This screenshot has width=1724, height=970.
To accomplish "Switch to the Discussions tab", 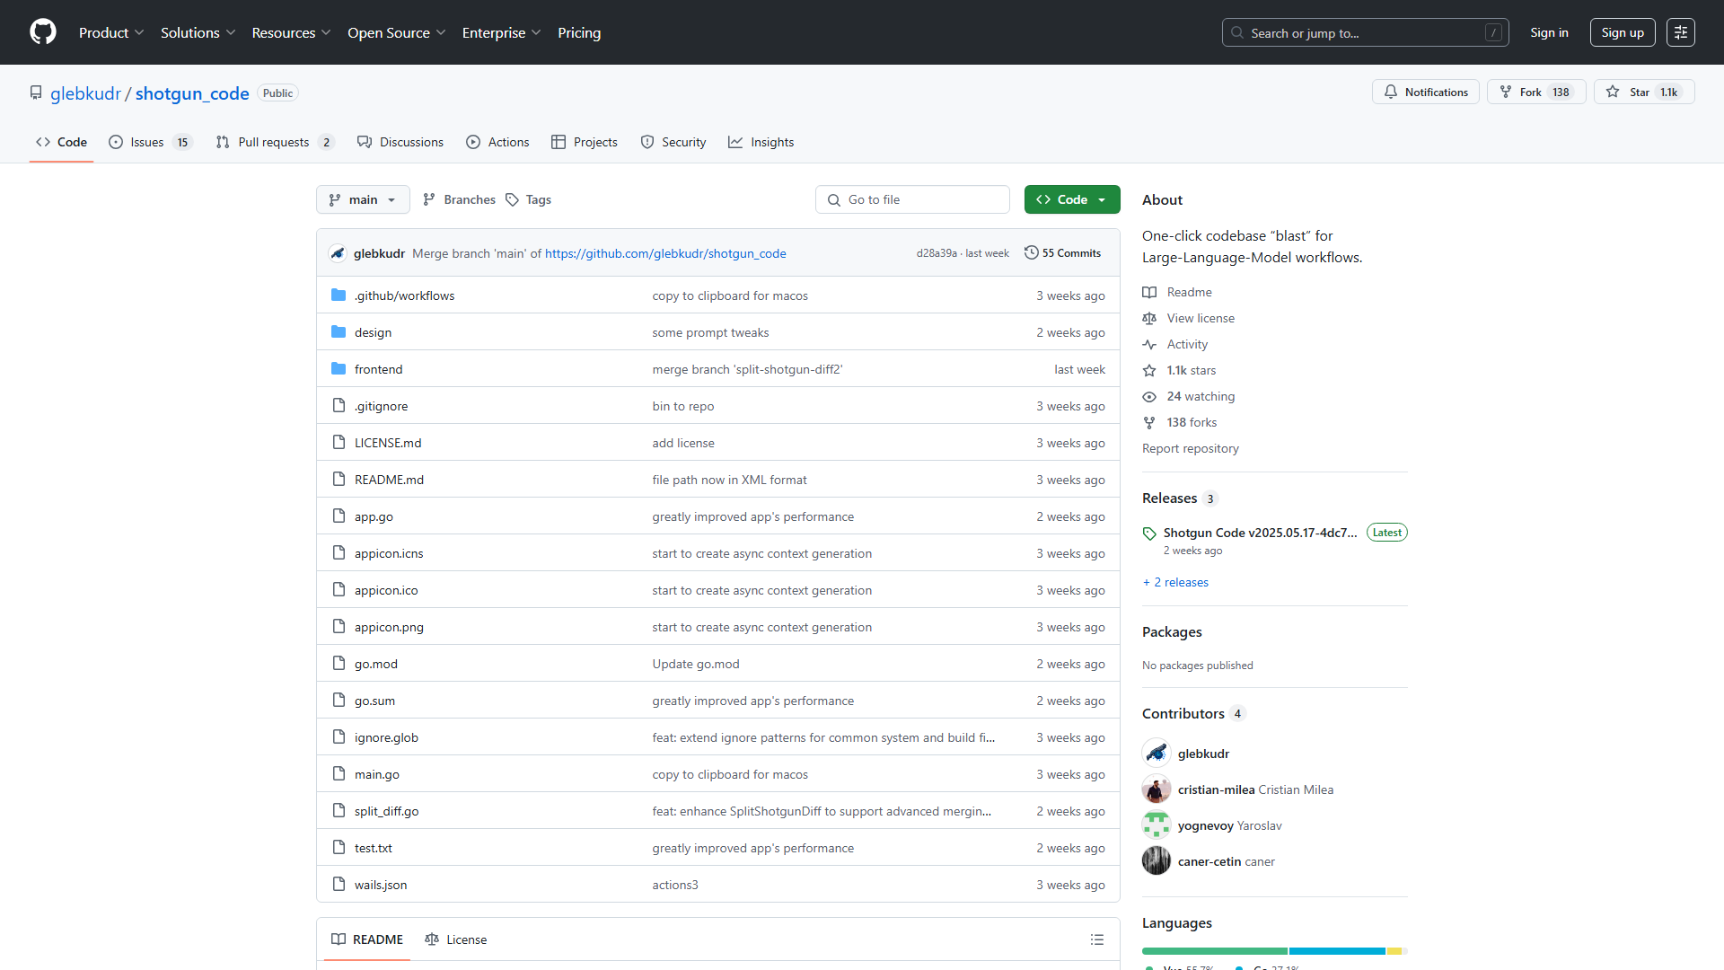I will point(400,142).
